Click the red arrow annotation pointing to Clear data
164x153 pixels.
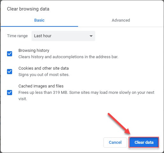click(119, 124)
